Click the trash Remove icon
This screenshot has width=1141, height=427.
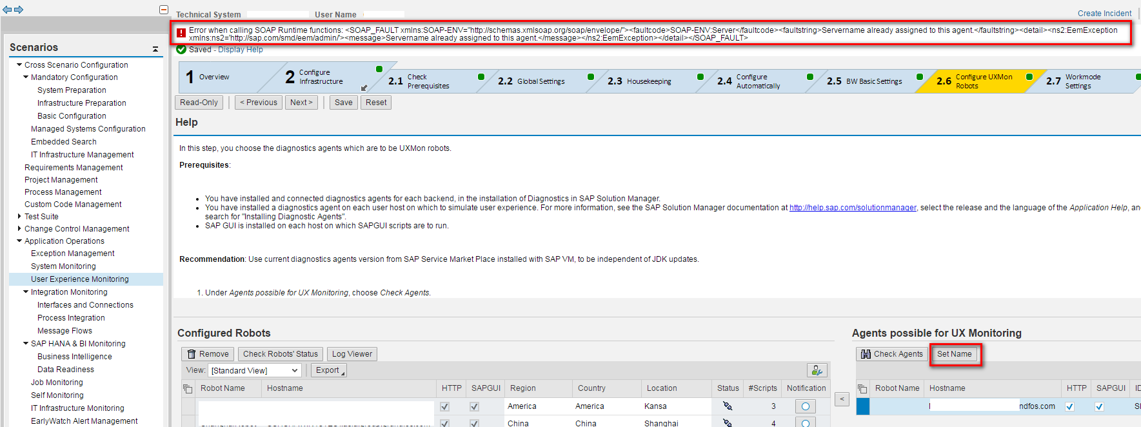[x=192, y=354]
